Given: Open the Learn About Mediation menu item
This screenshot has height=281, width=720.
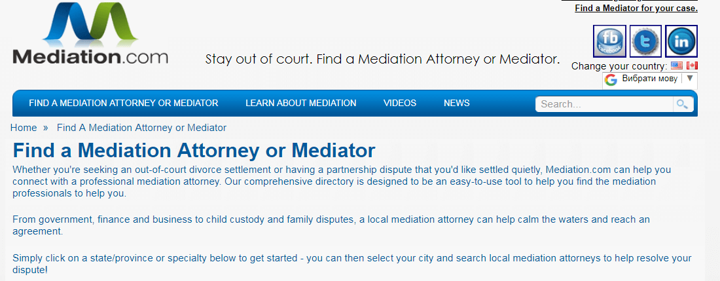Looking at the screenshot, I should (x=301, y=103).
